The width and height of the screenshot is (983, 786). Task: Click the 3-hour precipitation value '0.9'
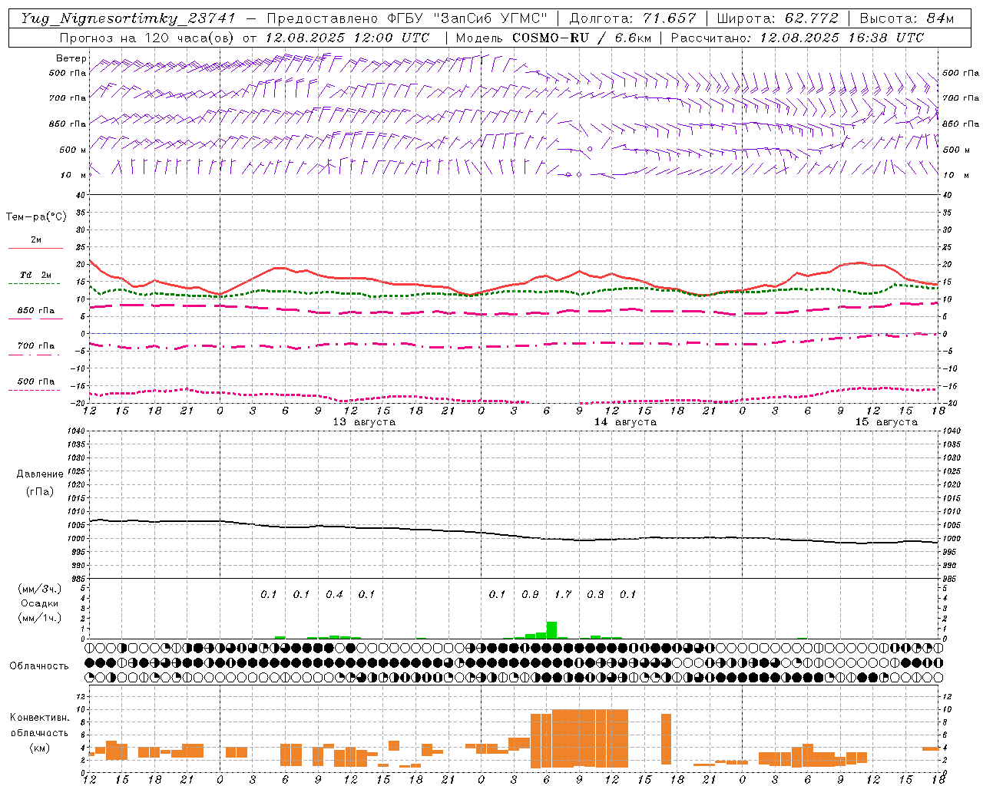[x=530, y=594]
